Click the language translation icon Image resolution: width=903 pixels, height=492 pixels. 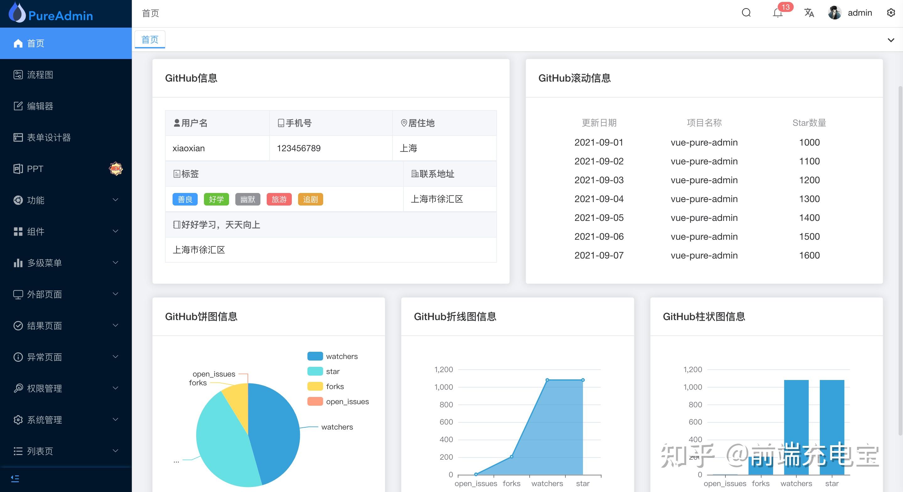coord(809,13)
